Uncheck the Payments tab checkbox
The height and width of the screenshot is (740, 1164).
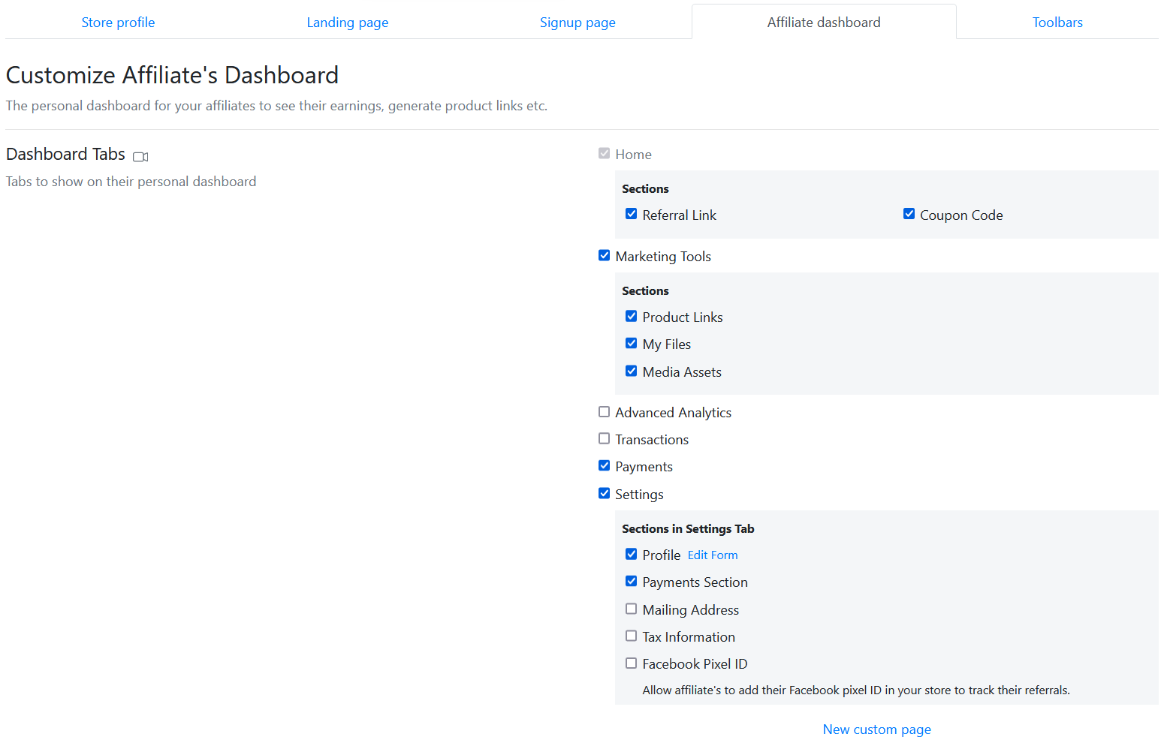604,465
